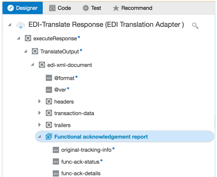217x177 pixels.
Task: Click the @format attribute abc icon
Action: click(x=49, y=78)
